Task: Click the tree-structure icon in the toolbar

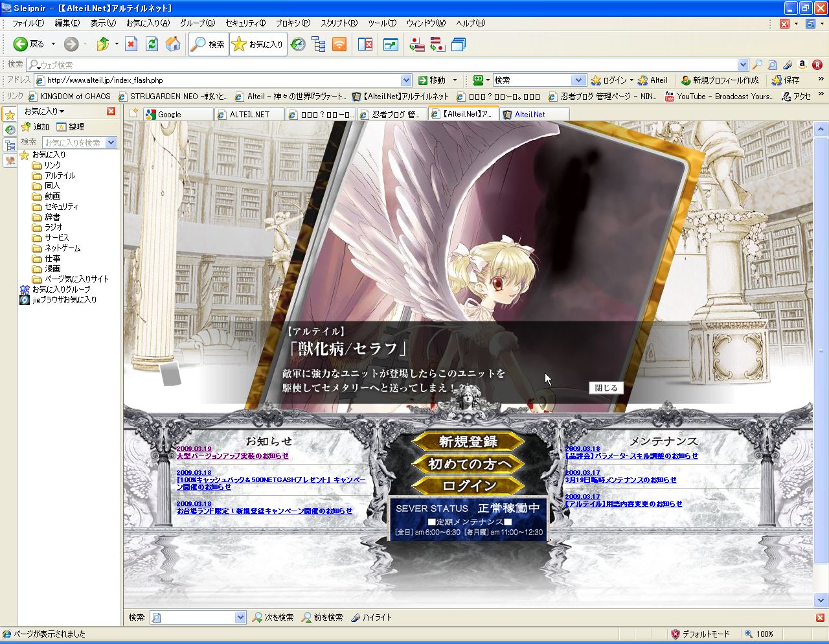Action: pyautogui.click(x=319, y=44)
